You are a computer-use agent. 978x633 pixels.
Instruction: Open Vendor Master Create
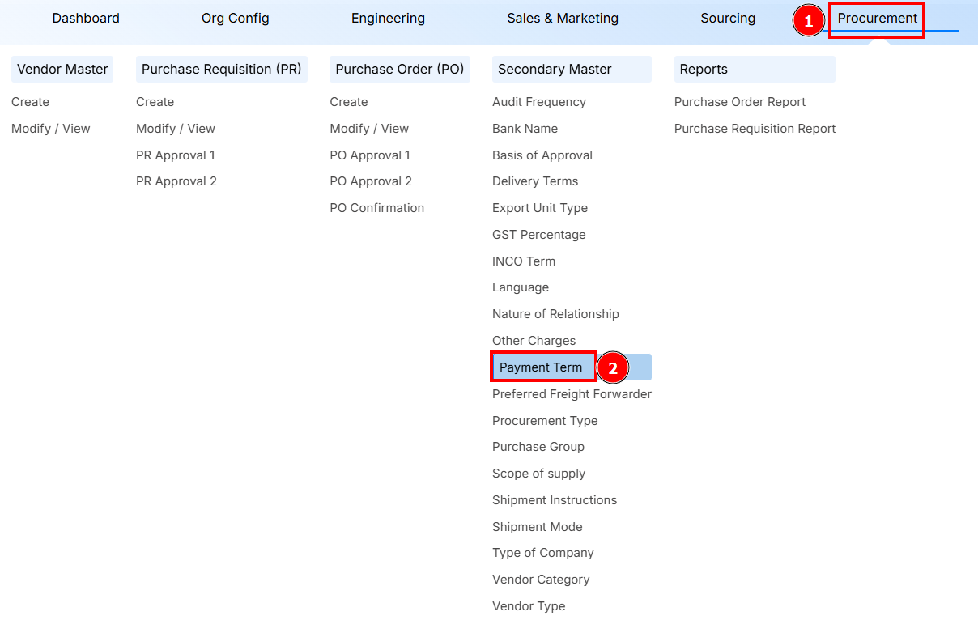tap(30, 101)
